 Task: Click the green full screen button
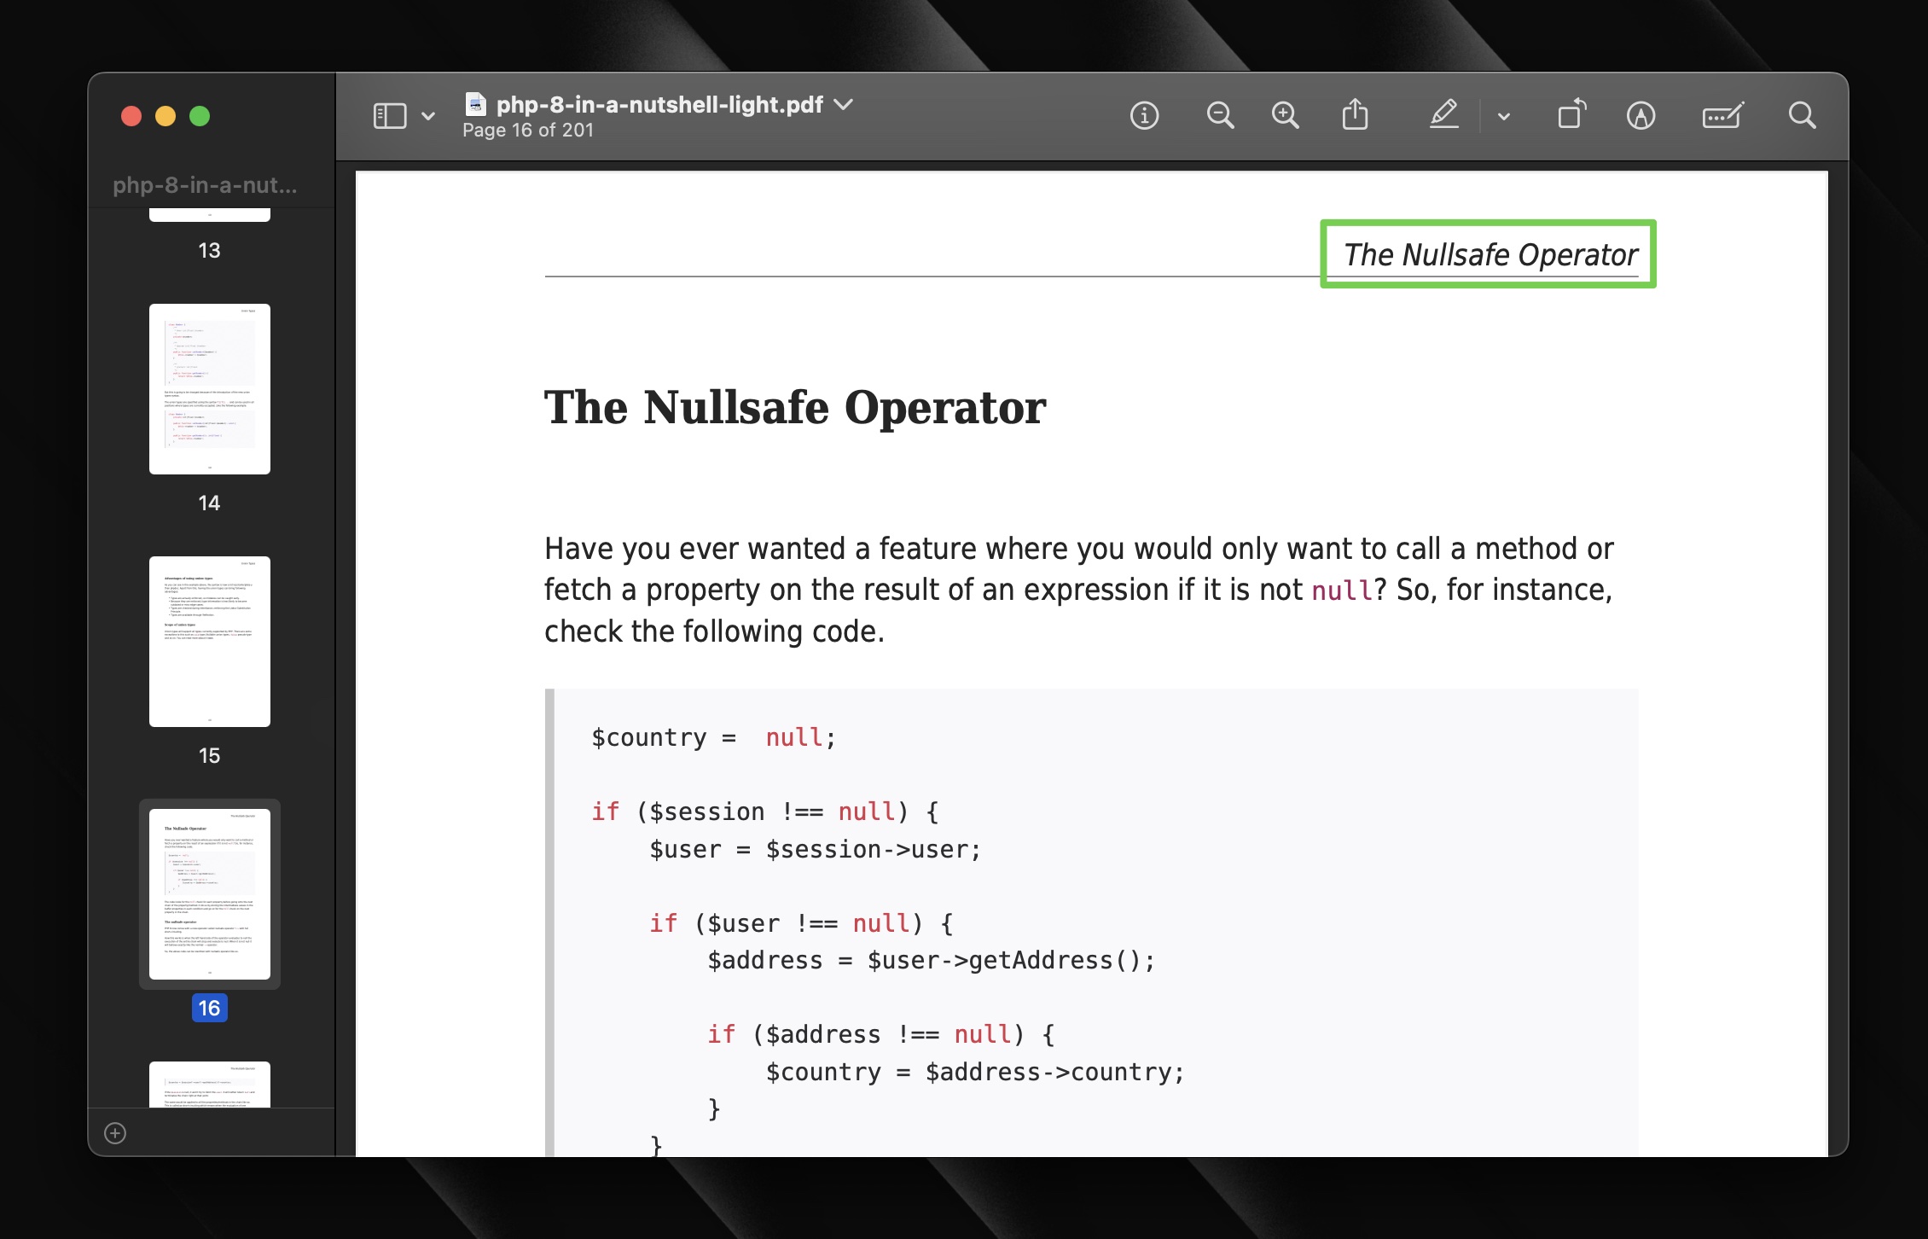point(200,116)
